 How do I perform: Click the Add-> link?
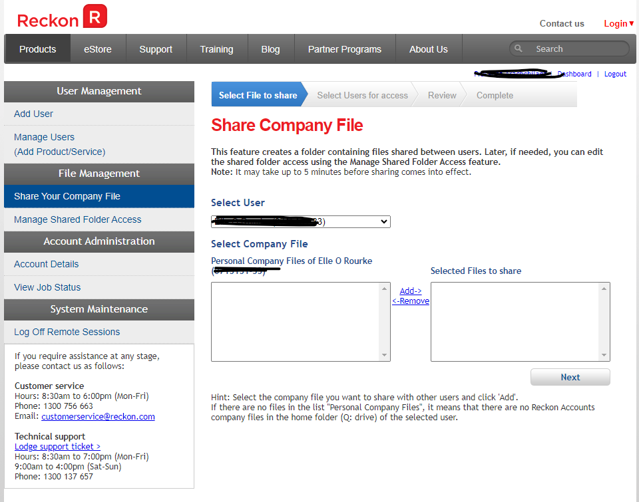(x=411, y=291)
